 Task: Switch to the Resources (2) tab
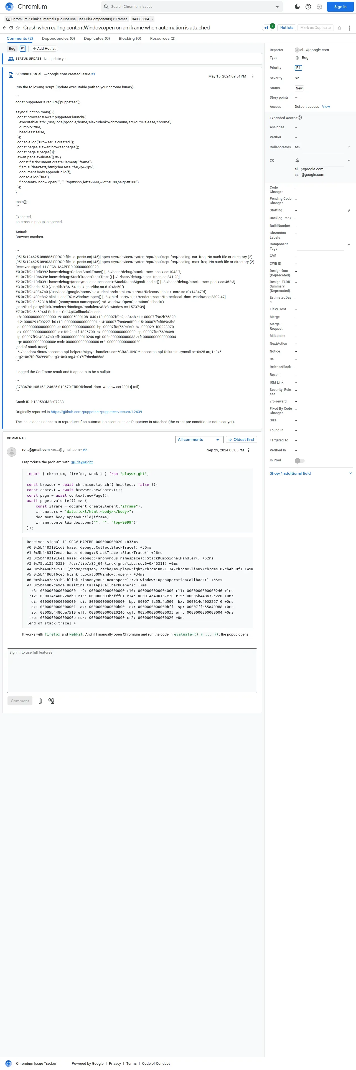(162, 38)
